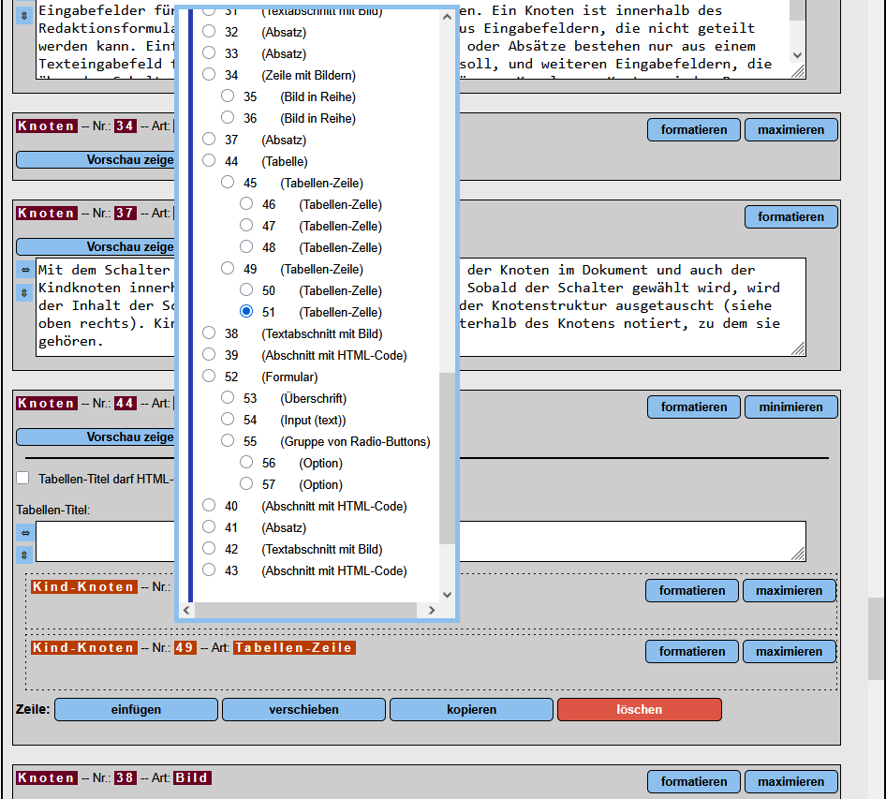The width and height of the screenshot is (886, 799).
Task: Click horizontal-resize icon beside node 37 text
Action: click(25, 270)
